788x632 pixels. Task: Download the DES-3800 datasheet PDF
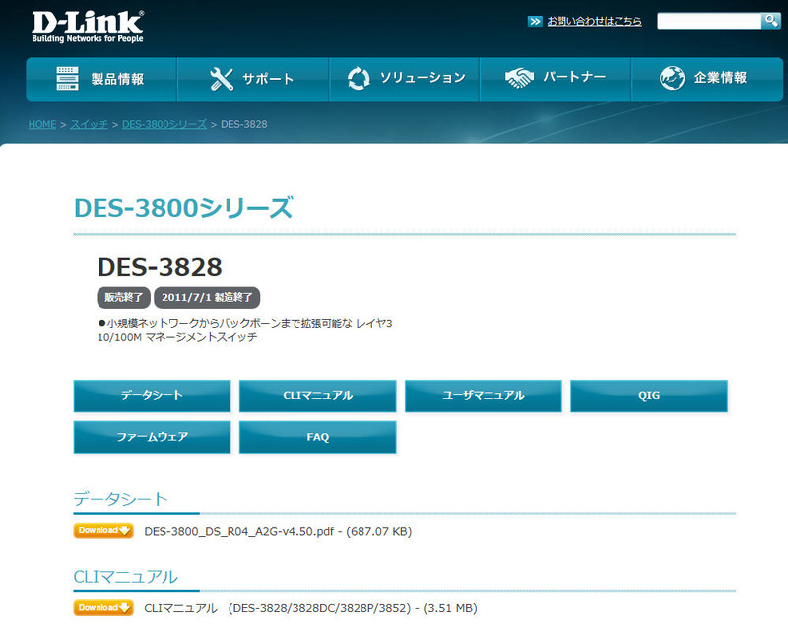click(x=103, y=531)
